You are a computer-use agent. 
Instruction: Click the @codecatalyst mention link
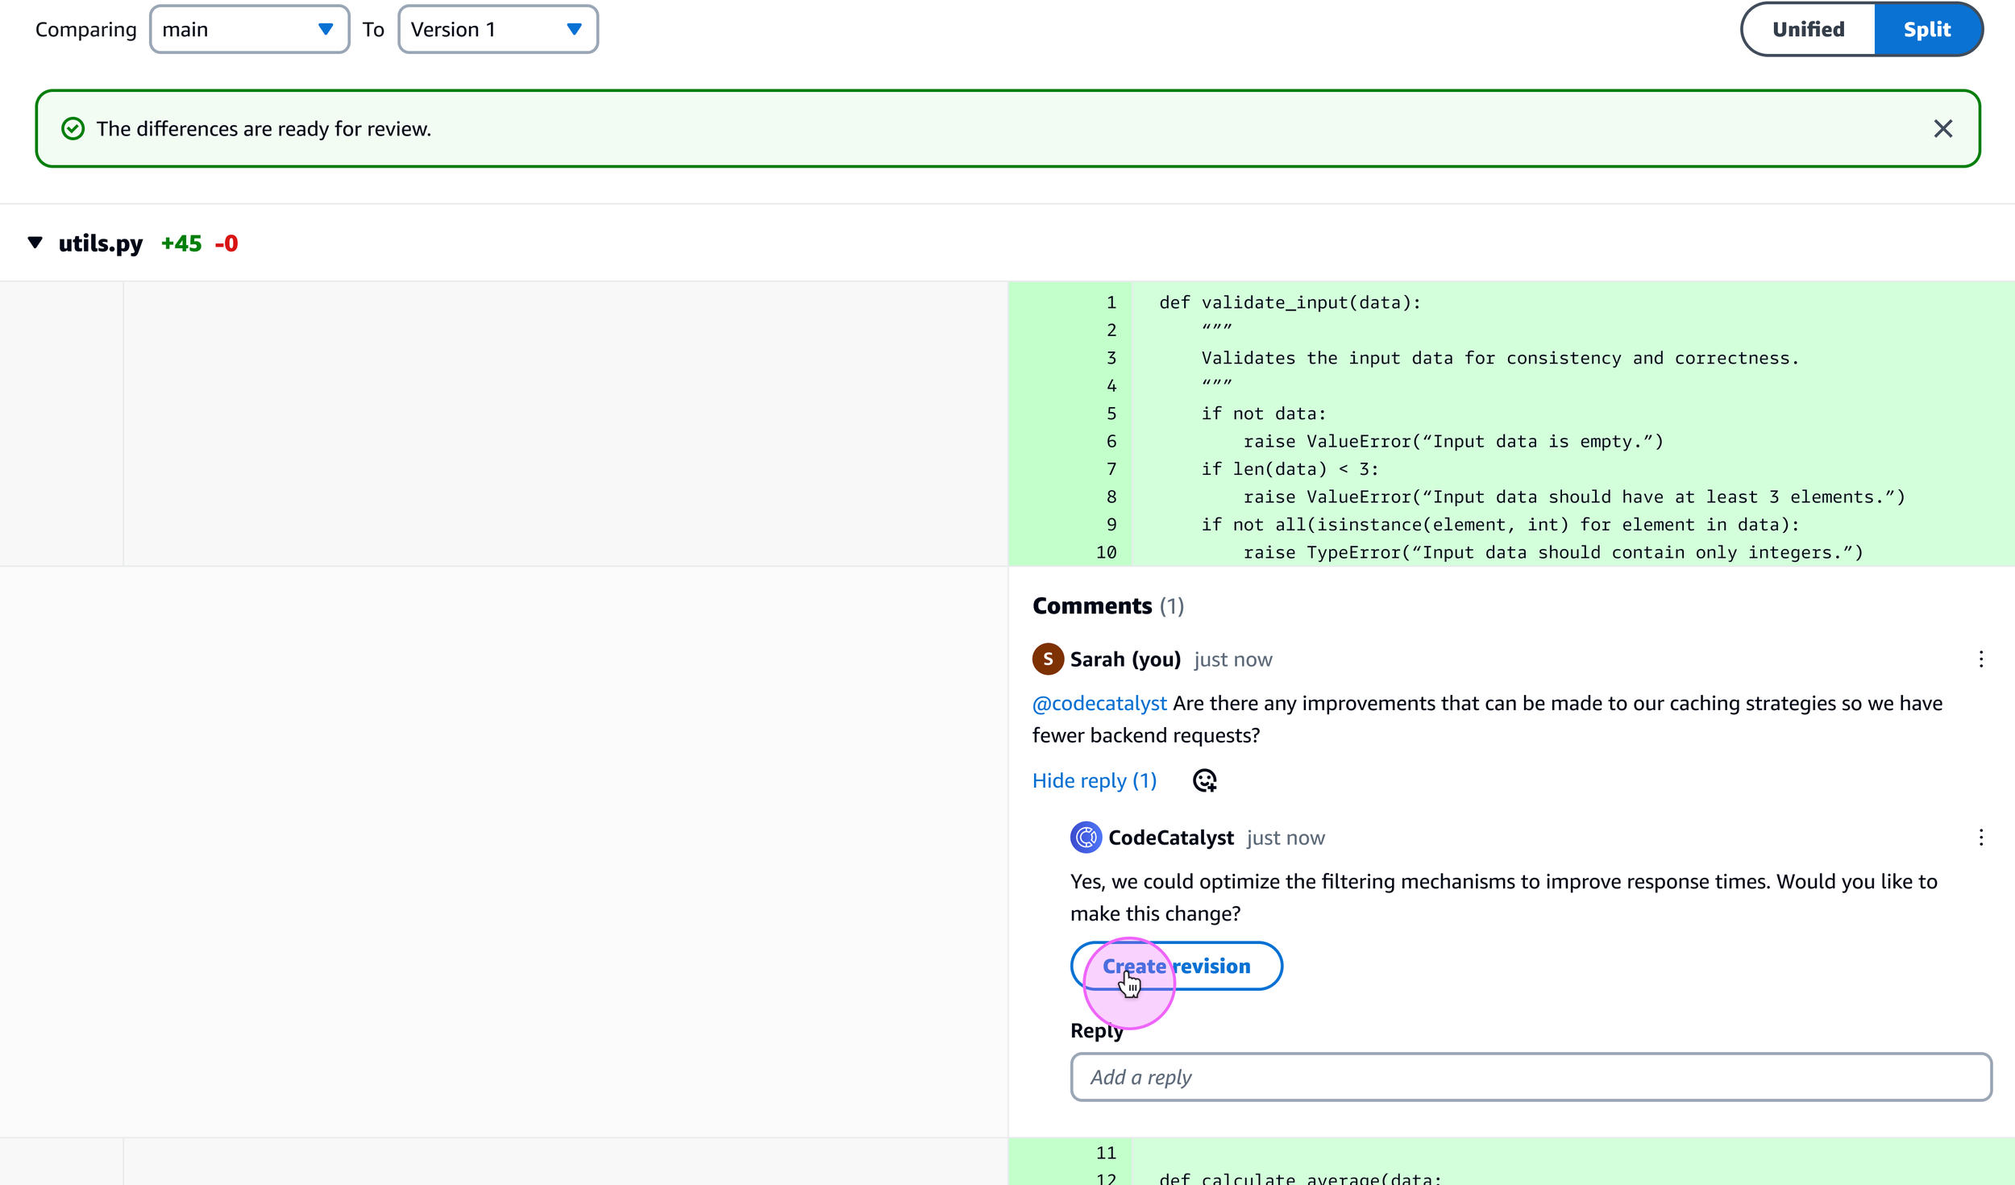pyautogui.click(x=1099, y=703)
